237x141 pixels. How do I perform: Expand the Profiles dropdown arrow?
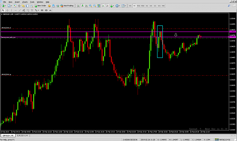(11, 6)
